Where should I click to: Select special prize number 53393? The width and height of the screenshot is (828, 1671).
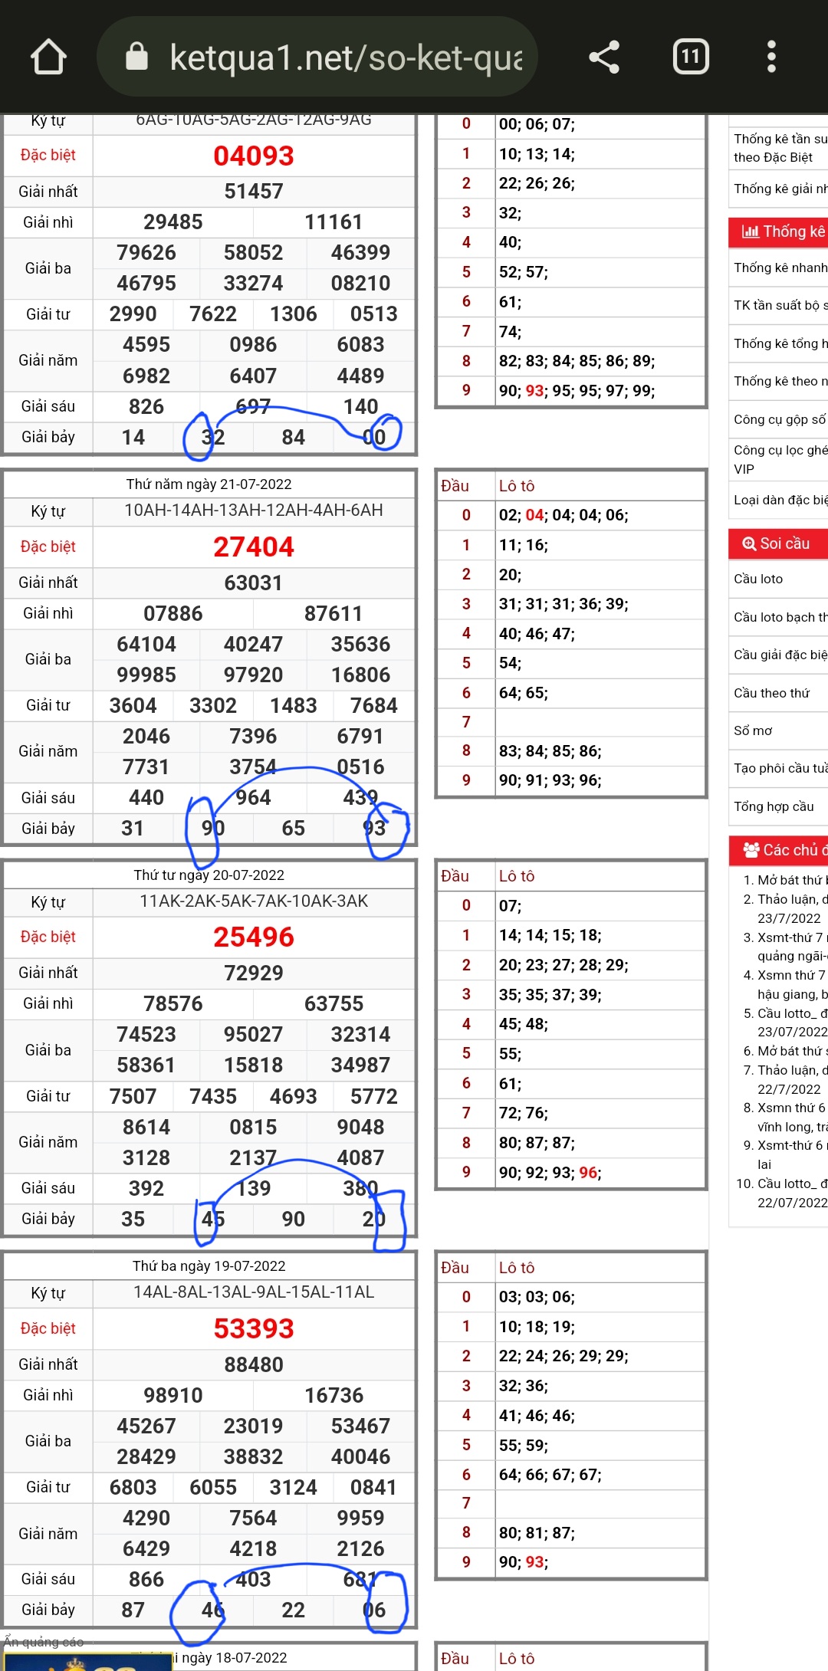[254, 1328]
